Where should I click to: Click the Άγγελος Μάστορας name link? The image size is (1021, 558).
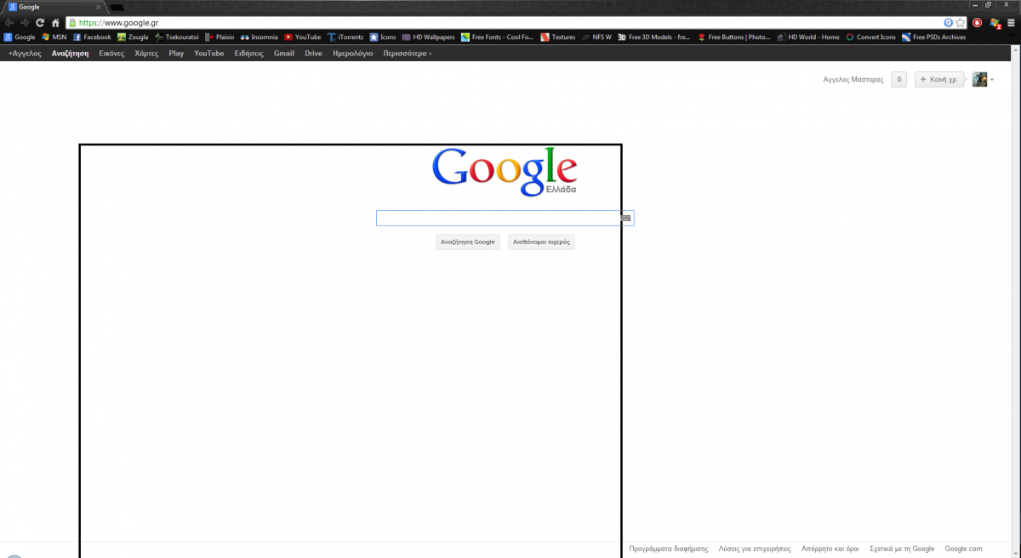coord(853,80)
